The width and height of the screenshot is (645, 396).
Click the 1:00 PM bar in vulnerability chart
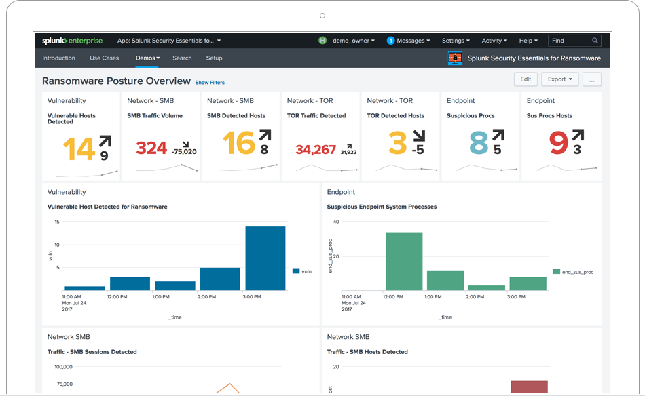point(175,286)
